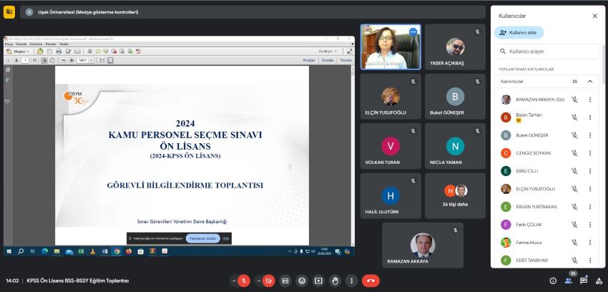Screen dimensions: 608x292
Task: Collapse the Katılımcılar participant list
Action: coord(590,82)
